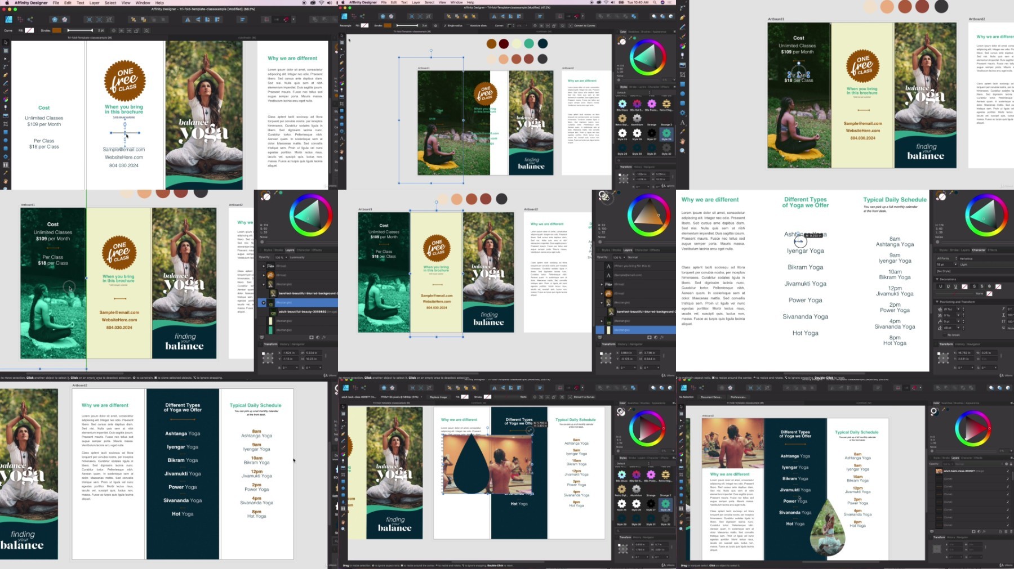Toggle the snapping magnet in the 68.5% window
Image resolution: width=1014 pixels, height=569 pixels.
tap(286, 19)
